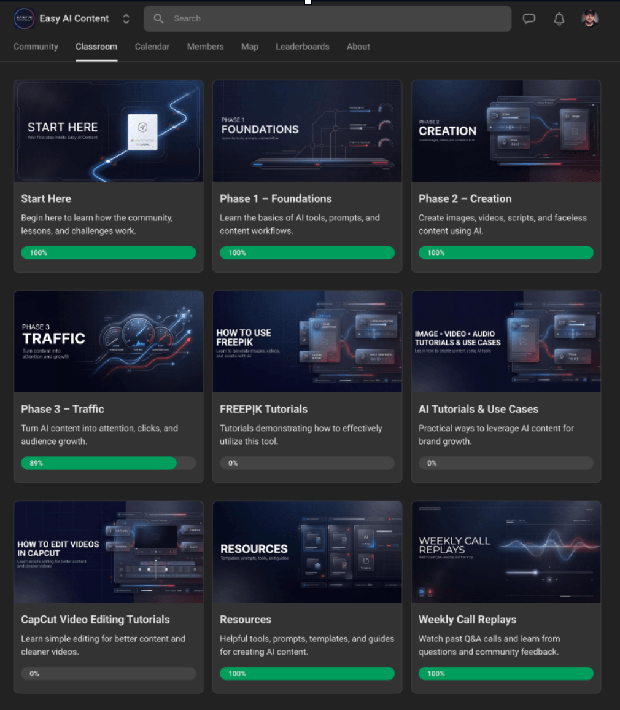The height and width of the screenshot is (710, 620).
Task: Open the Calendar tab
Action: coord(152,47)
